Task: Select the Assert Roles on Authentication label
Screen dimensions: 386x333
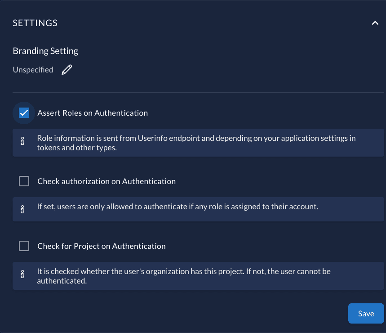Action: (93, 112)
